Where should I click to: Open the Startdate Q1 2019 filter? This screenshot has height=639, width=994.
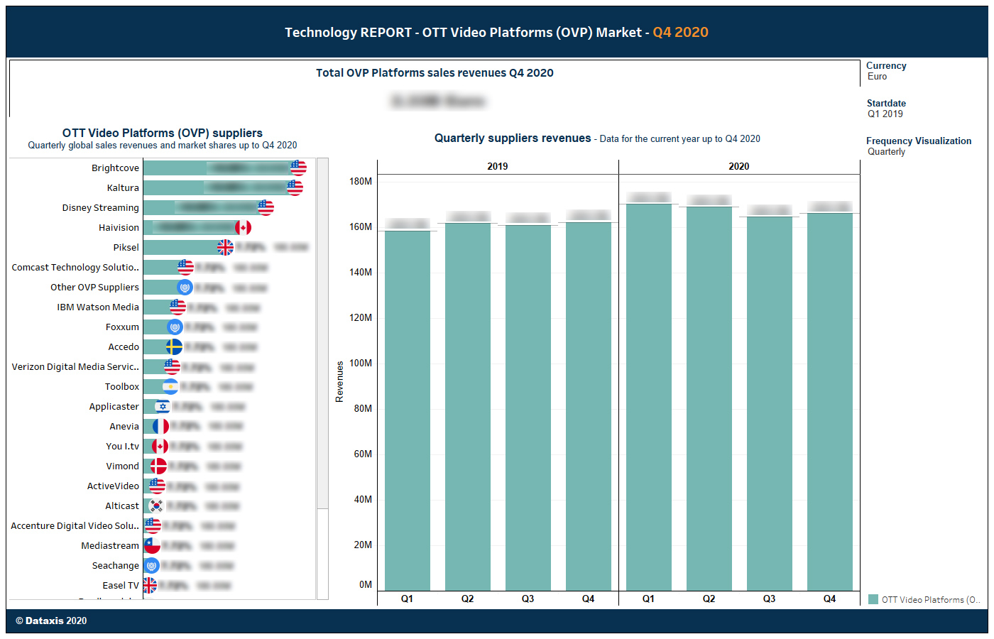coord(886,109)
